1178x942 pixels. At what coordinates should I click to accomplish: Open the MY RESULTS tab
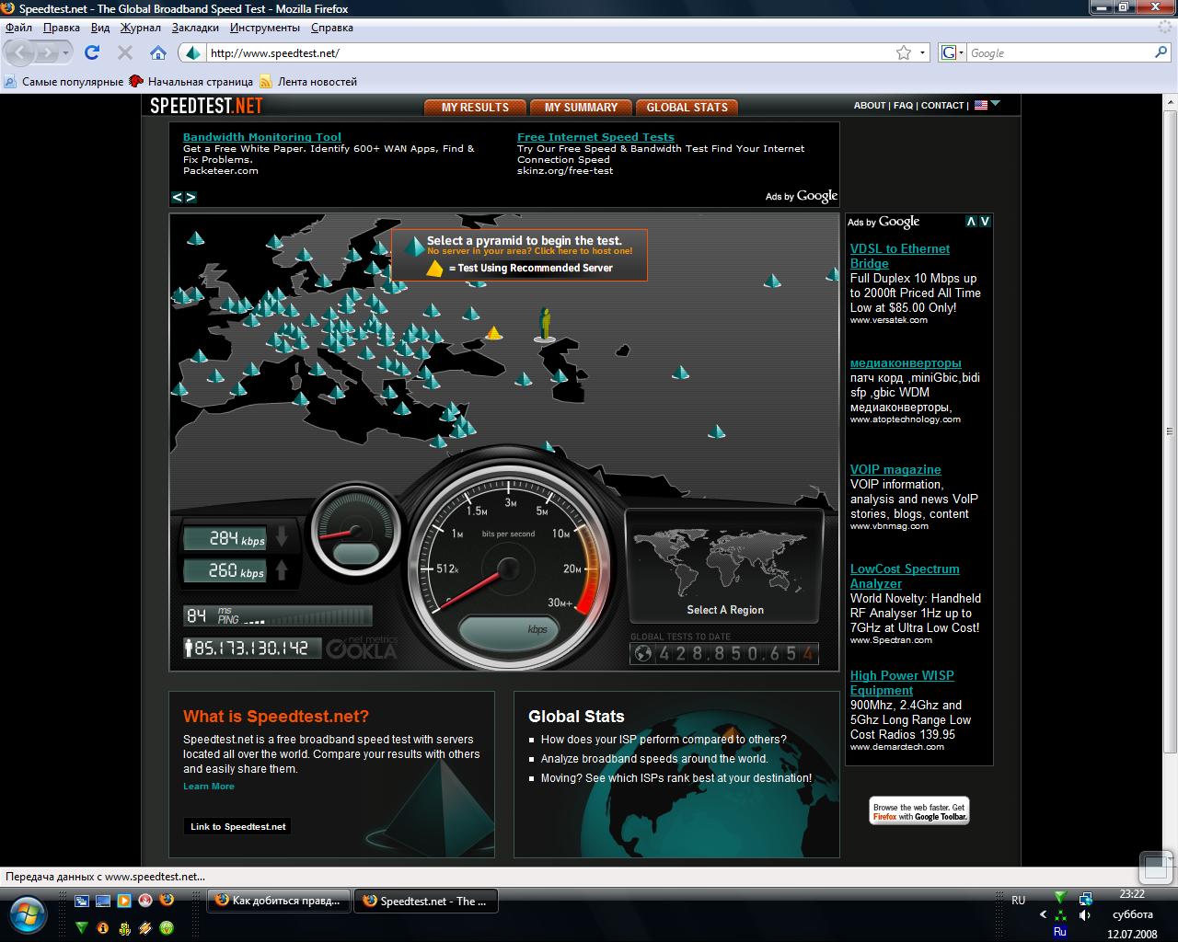475,108
